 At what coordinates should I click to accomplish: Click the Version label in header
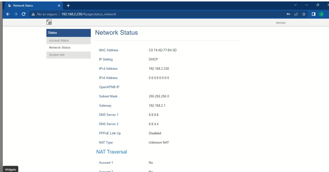pyautogui.click(x=281, y=23)
